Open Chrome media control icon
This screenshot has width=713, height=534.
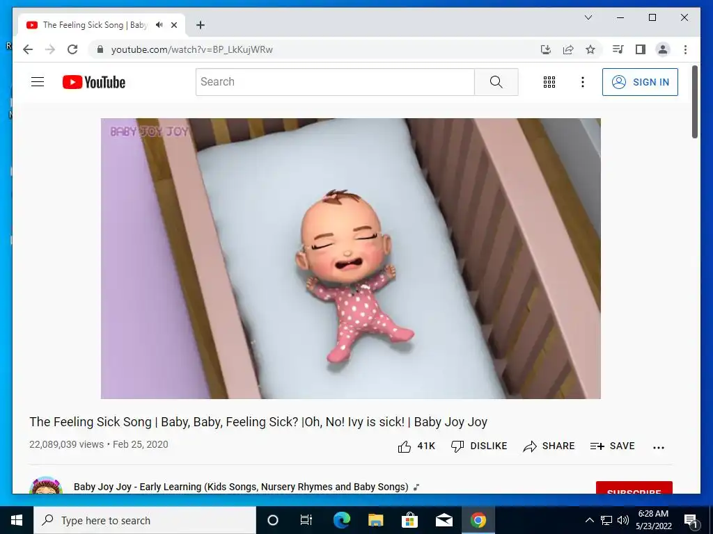click(x=618, y=49)
